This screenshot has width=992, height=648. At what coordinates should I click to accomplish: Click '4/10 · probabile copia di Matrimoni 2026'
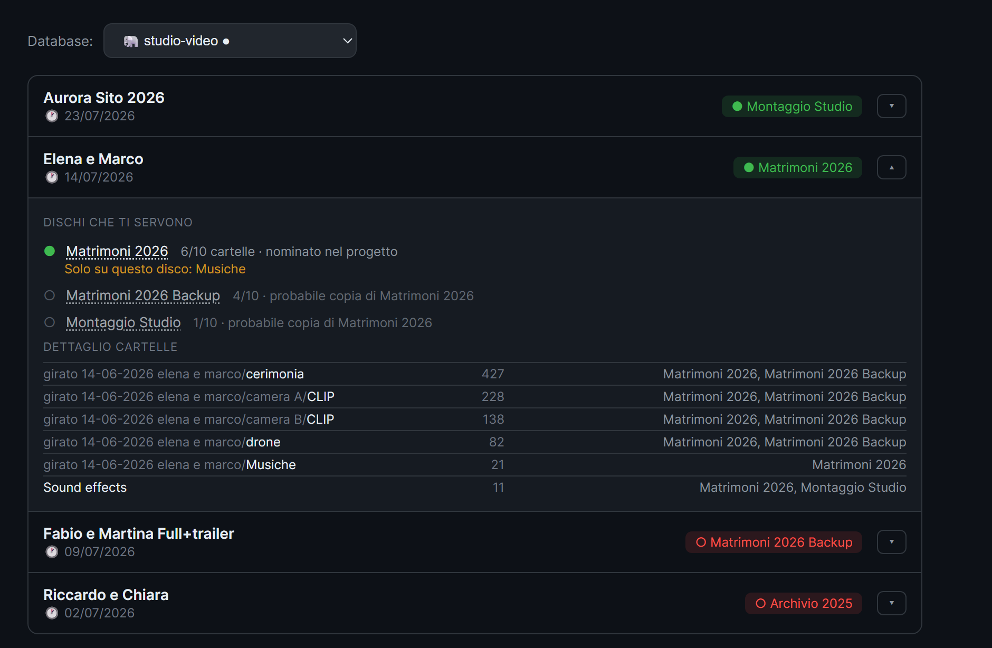point(354,296)
